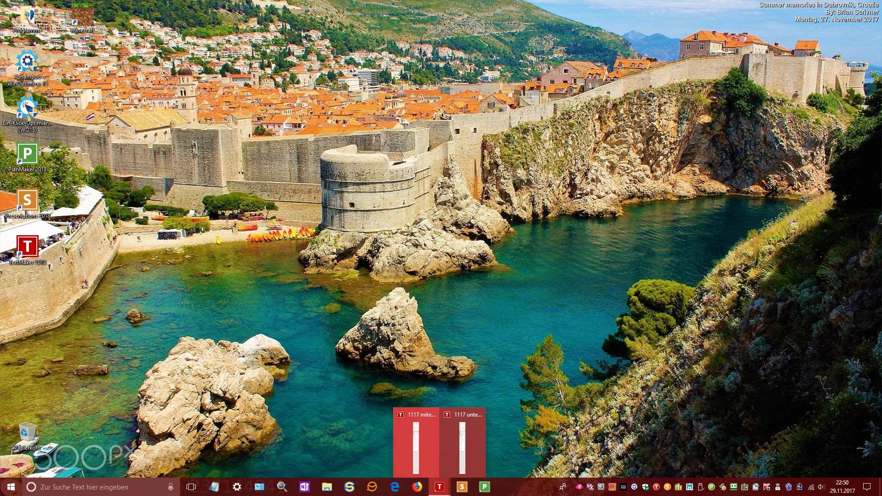This screenshot has width=882, height=496.
Task: Open PlanMaker 2018 desktop shortcut
Action: [27, 154]
